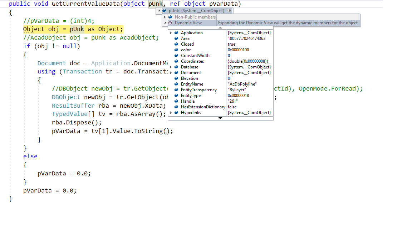This screenshot has width=412, height=231.
Task: Click the HasExtensionDictionary property icon
Action: click(176, 107)
